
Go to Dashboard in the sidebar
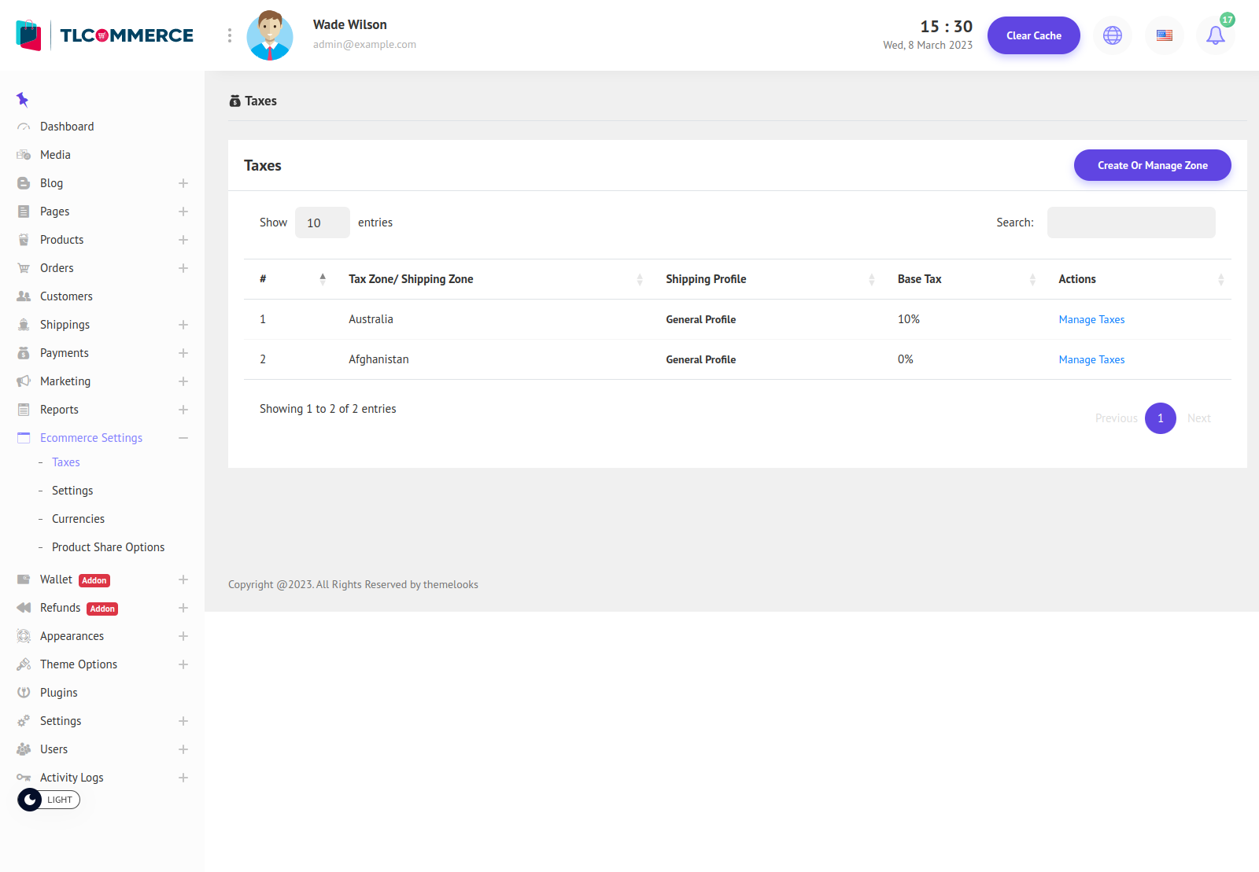pyautogui.click(x=67, y=127)
